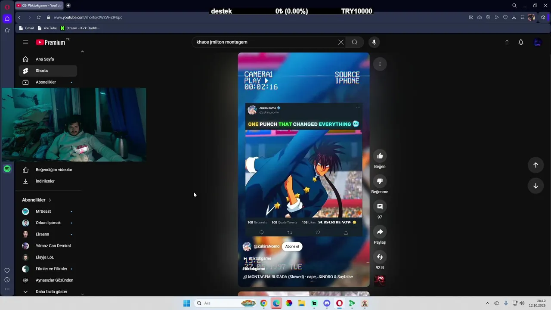The width and height of the screenshot is (551, 310).
Task: Open the Stream - Kick Dashboard bookmark
Action: 80,28
